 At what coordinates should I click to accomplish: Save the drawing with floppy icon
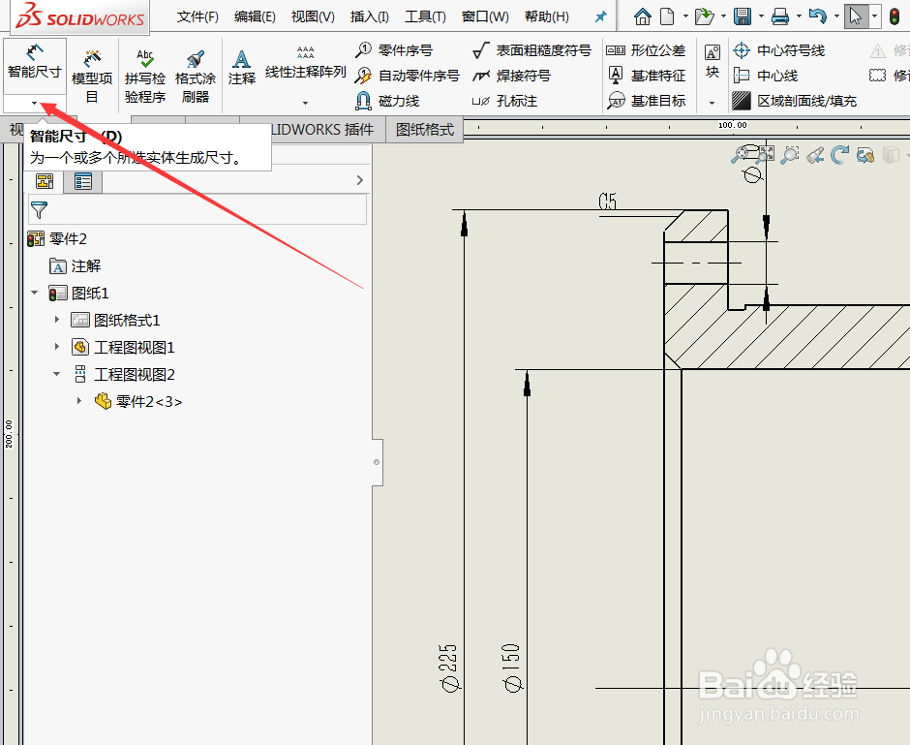[743, 16]
